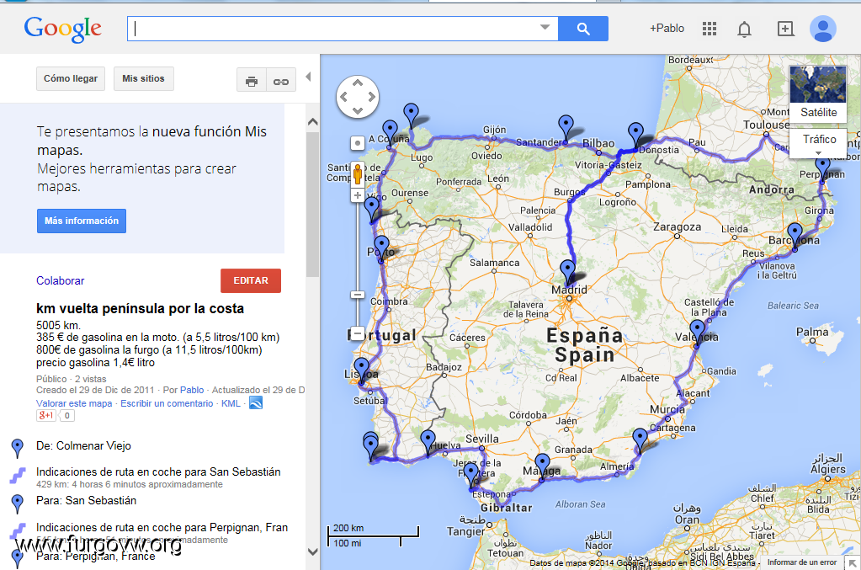Print the map using printer icon
861x570 pixels.
(x=252, y=82)
